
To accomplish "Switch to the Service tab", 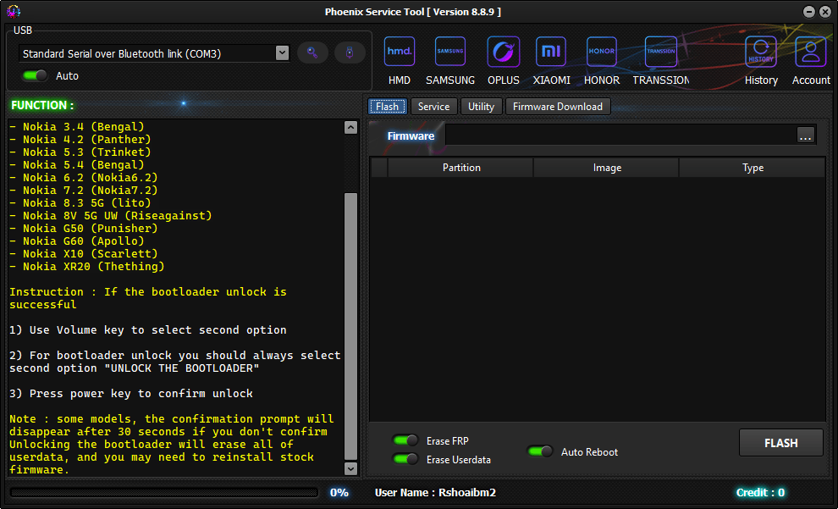I will point(433,107).
